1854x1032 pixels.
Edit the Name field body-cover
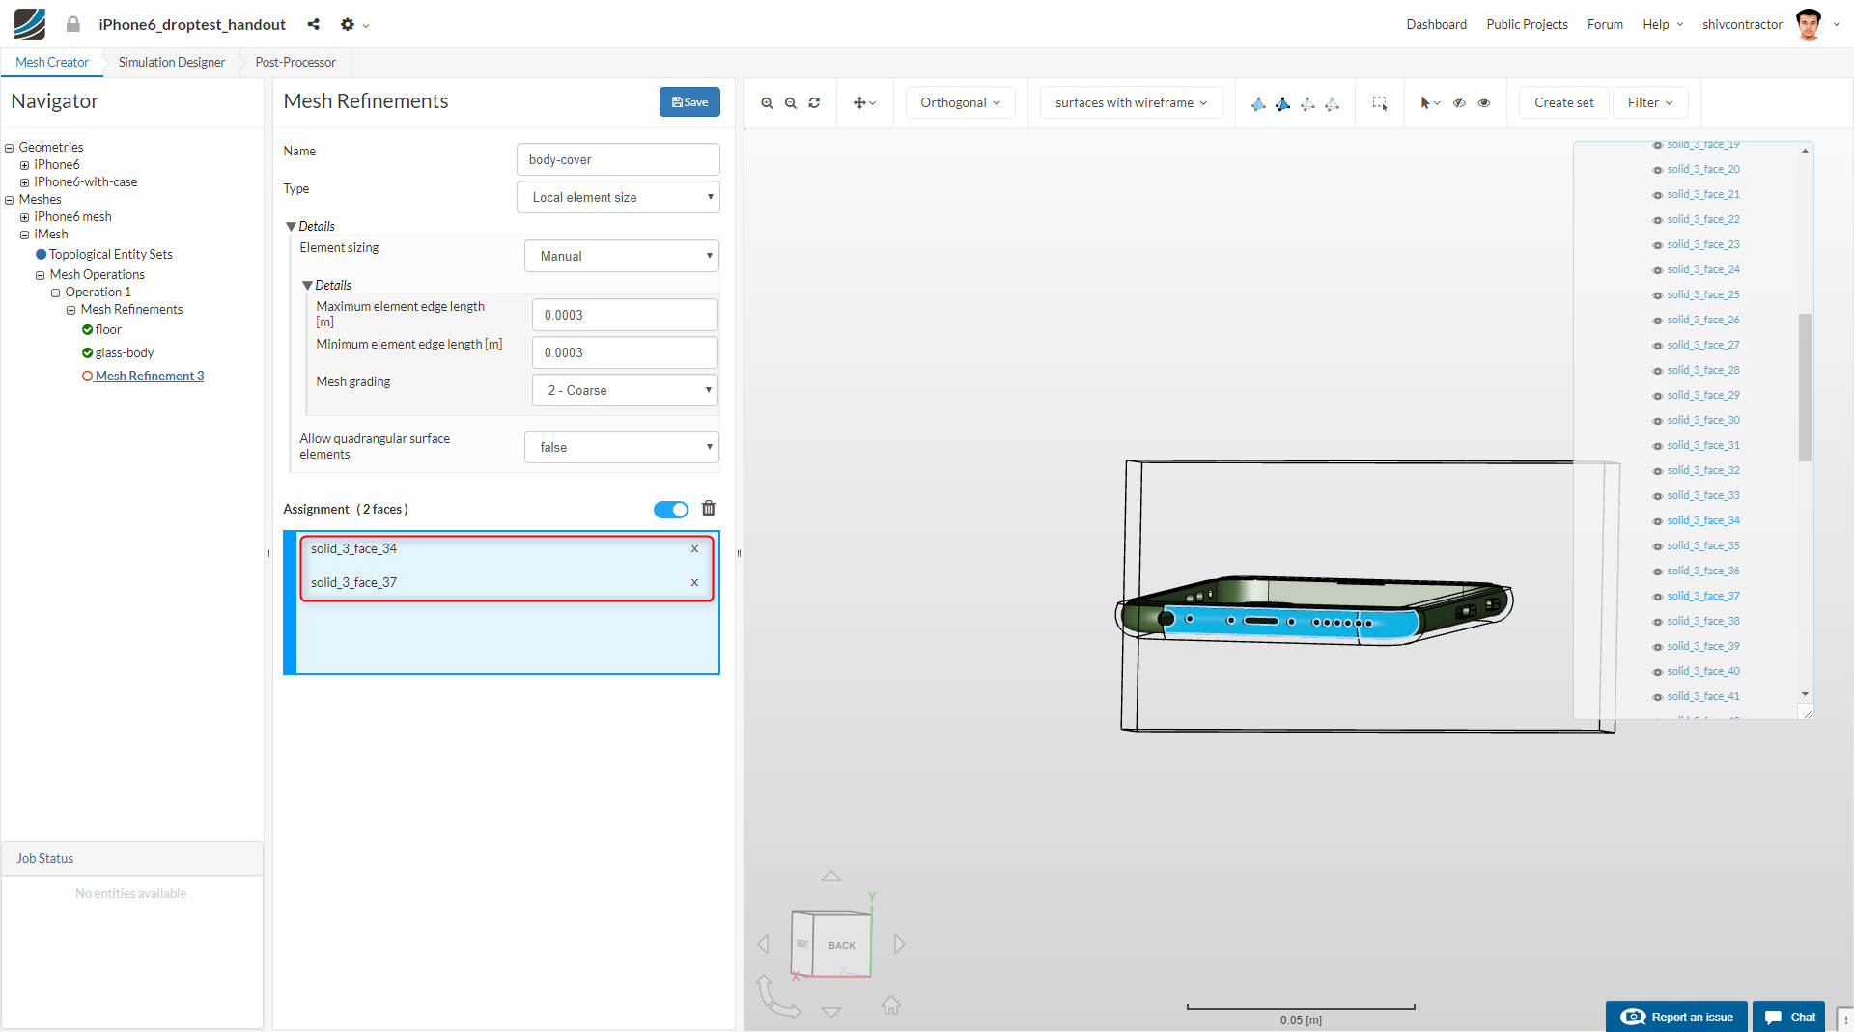(x=618, y=160)
